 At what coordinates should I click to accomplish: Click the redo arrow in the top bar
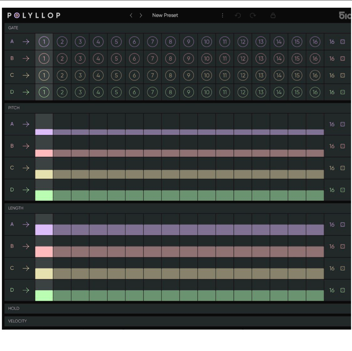tap(253, 15)
